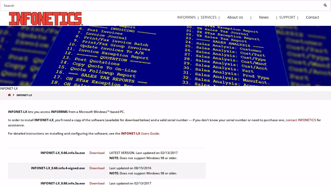The height and width of the screenshot is (186, 331).
Task: Open the News menu item
Action: (264, 17)
